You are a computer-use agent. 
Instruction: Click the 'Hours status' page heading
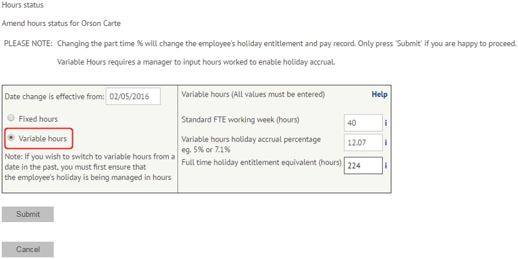(x=23, y=5)
